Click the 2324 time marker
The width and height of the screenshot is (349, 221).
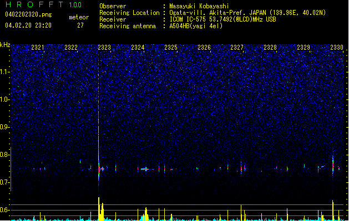(138, 47)
